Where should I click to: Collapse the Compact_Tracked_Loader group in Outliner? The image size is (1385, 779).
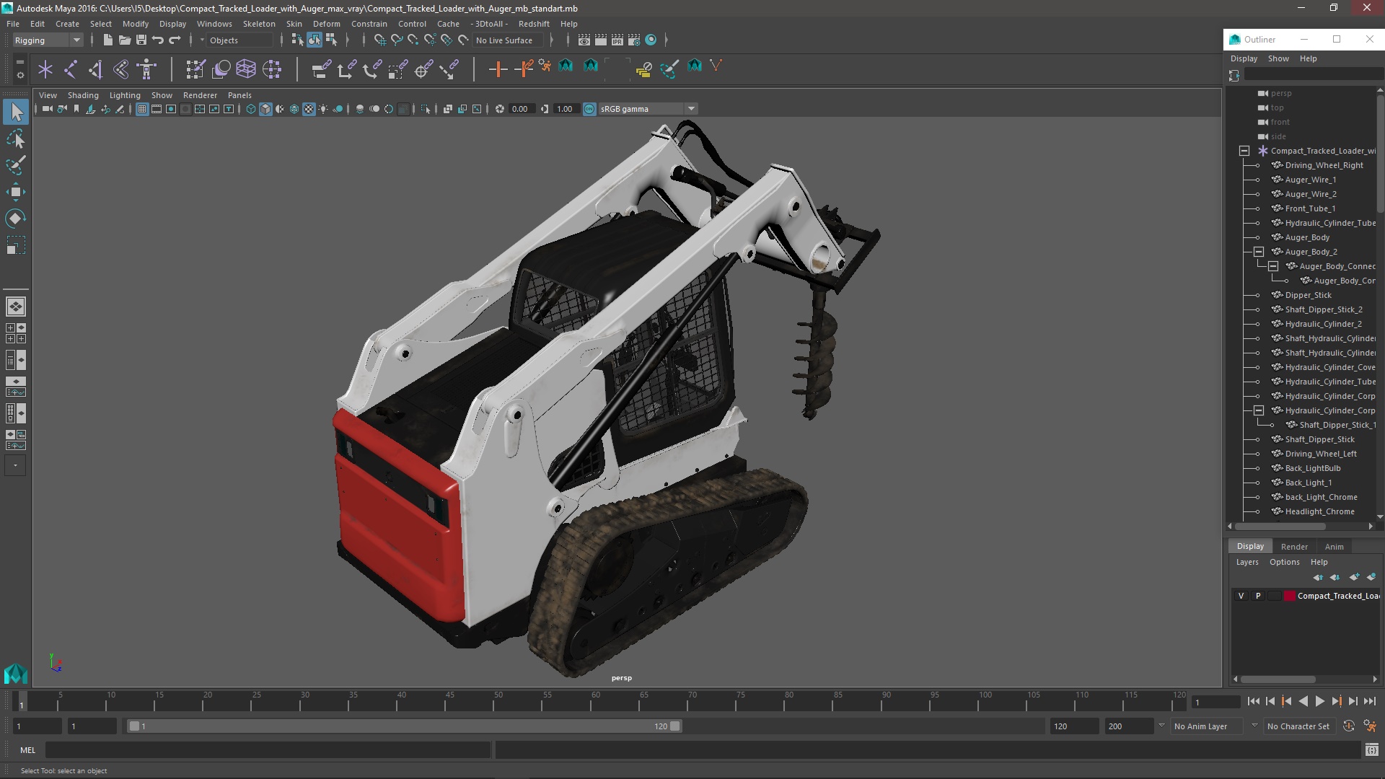click(x=1244, y=151)
